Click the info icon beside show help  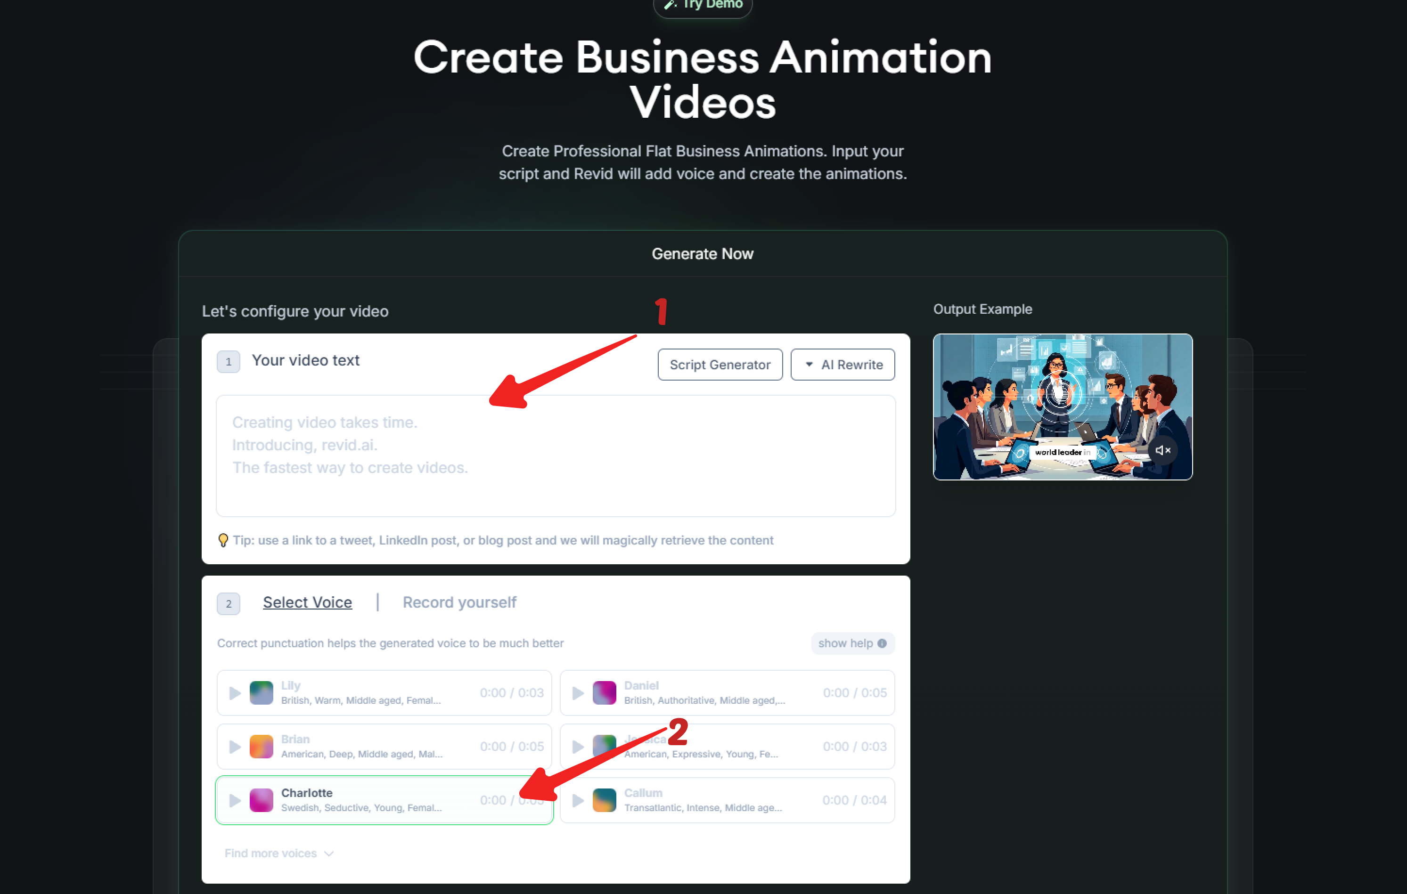tap(882, 643)
